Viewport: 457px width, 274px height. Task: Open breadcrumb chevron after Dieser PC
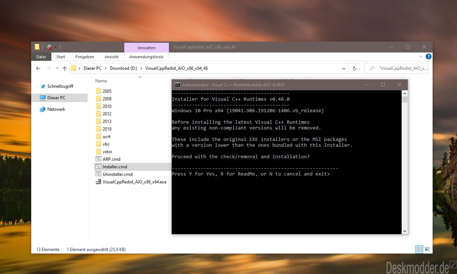(x=106, y=68)
